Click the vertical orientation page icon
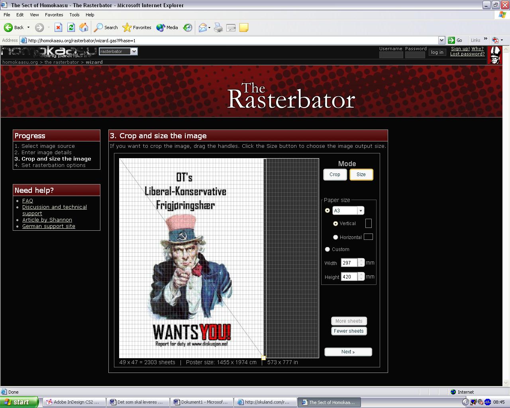This screenshot has height=408, width=510. [369, 224]
